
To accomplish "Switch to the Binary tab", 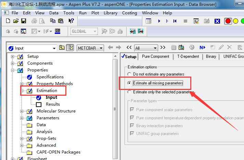I will 211,57.
